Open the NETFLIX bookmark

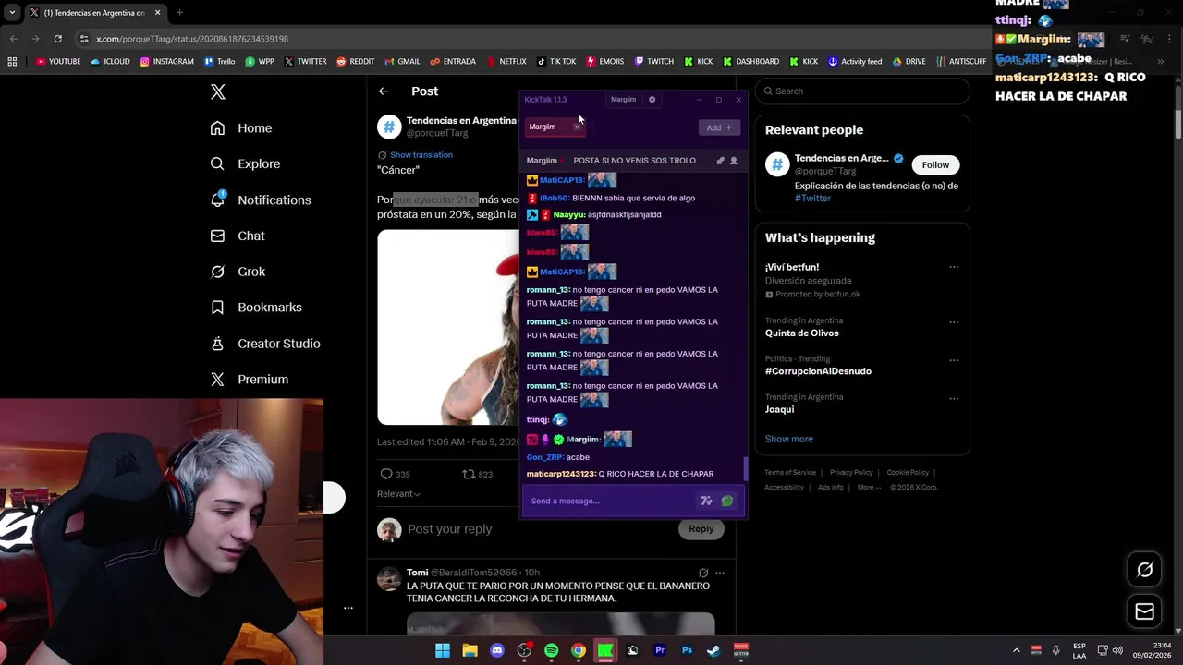pyautogui.click(x=506, y=62)
